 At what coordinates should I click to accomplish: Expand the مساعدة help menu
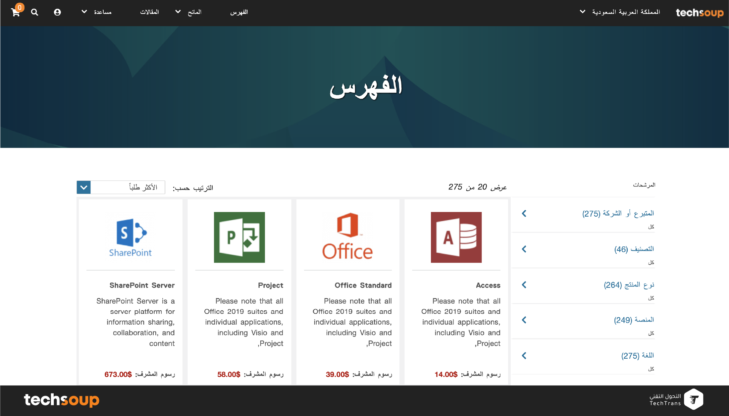pyautogui.click(x=96, y=12)
